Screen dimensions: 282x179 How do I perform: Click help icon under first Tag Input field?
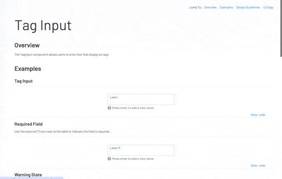(109, 108)
